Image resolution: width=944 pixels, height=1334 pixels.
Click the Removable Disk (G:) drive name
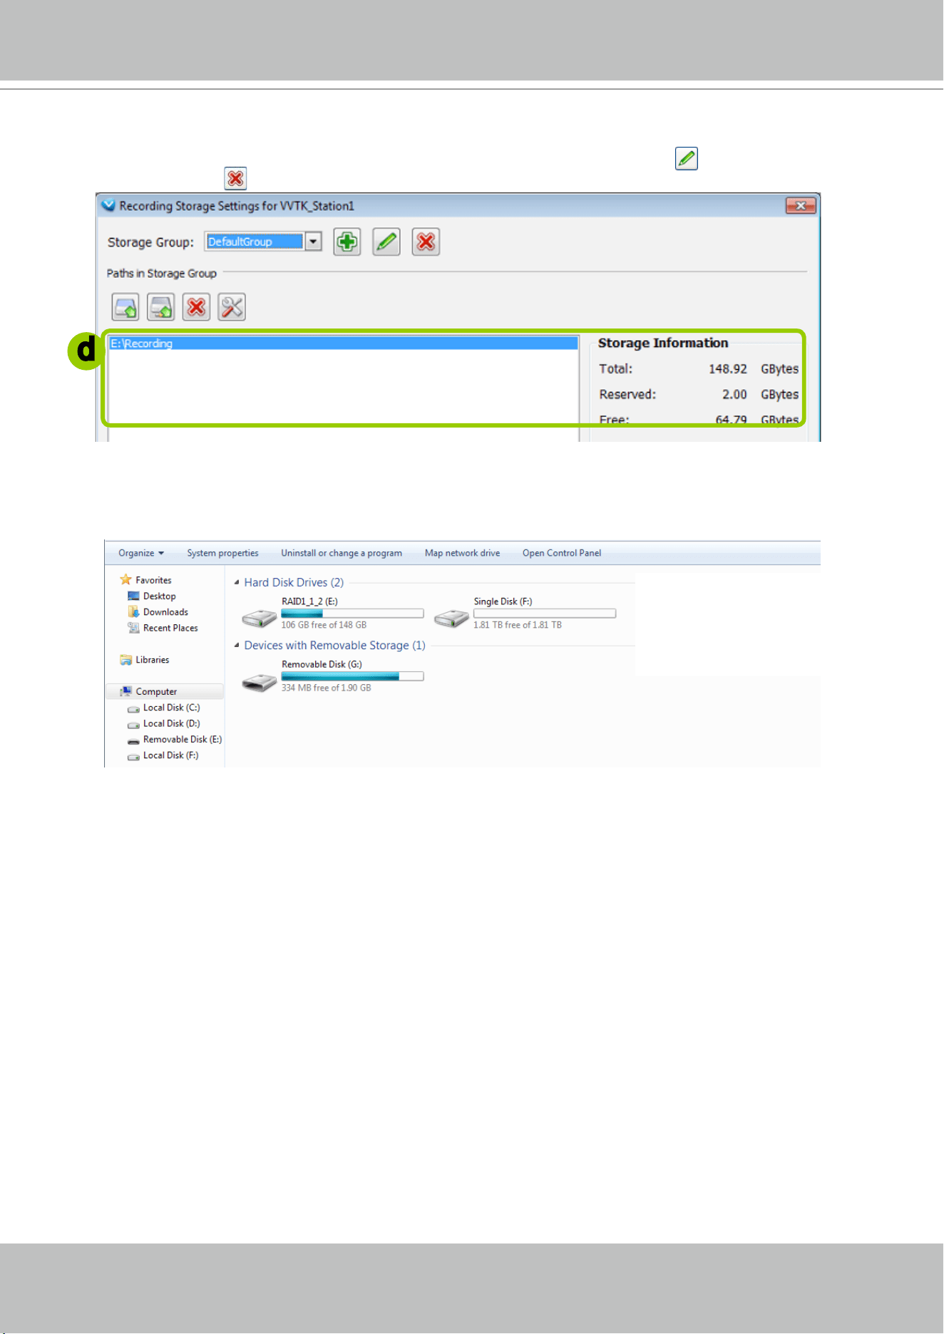(x=322, y=664)
